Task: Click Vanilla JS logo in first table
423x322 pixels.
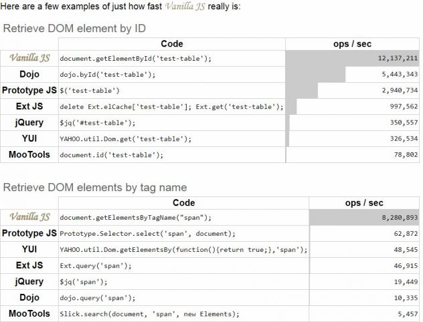Action: [x=29, y=58]
